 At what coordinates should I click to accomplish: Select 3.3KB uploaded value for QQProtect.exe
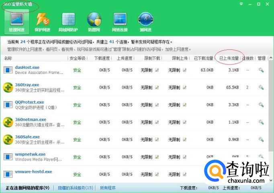pos(234,105)
